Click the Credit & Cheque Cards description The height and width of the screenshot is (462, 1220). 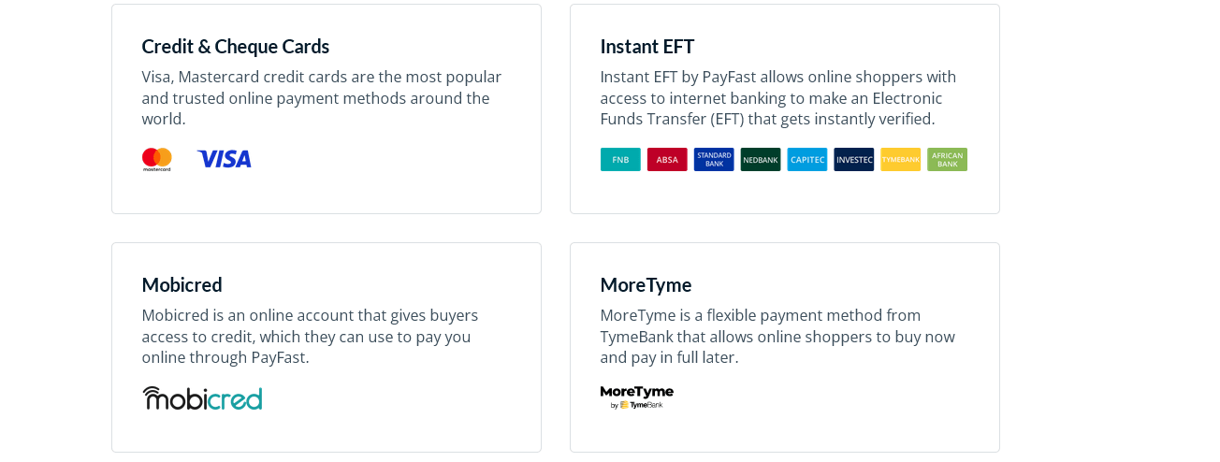point(322,97)
